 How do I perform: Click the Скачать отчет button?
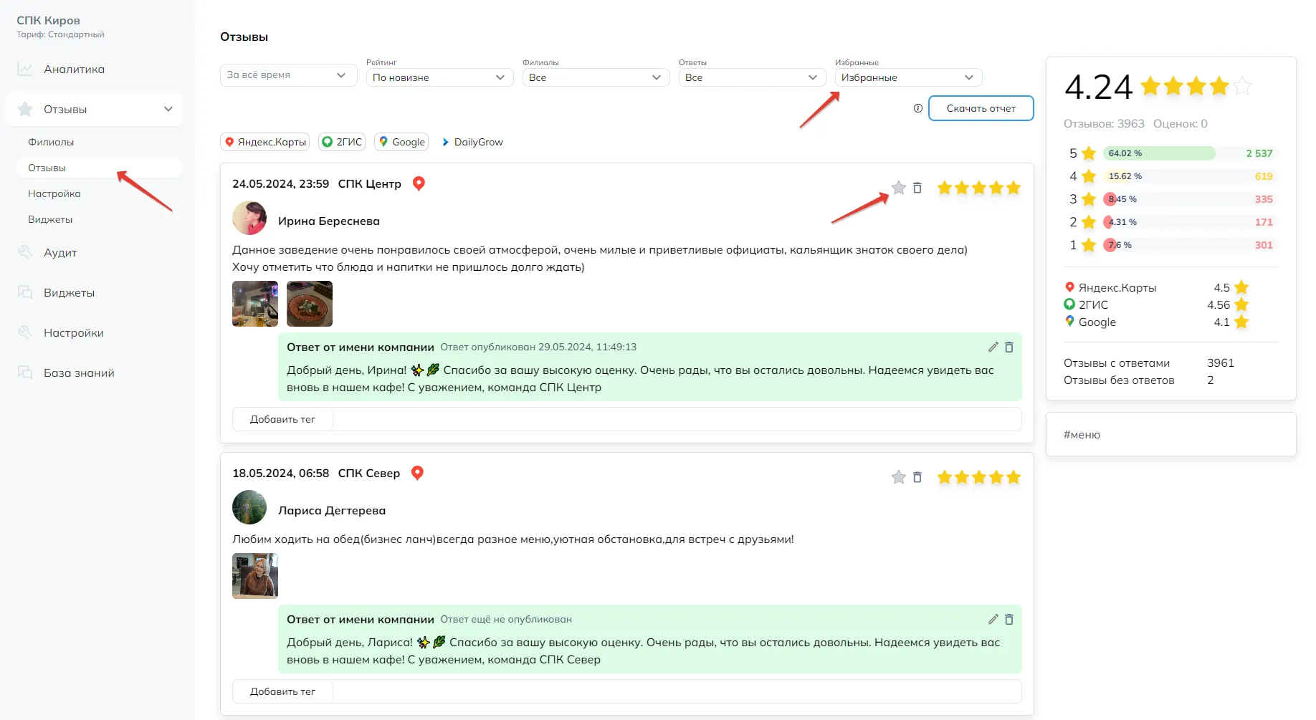(981, 108)
